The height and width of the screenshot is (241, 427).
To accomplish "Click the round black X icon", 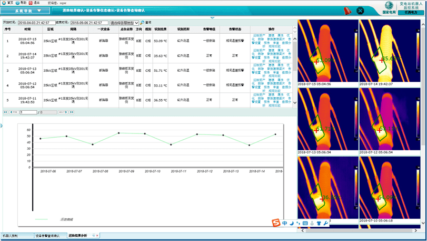I will (361, 11).
